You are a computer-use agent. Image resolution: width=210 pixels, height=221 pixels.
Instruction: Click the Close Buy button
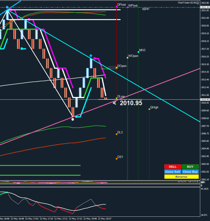pos(190,171)
